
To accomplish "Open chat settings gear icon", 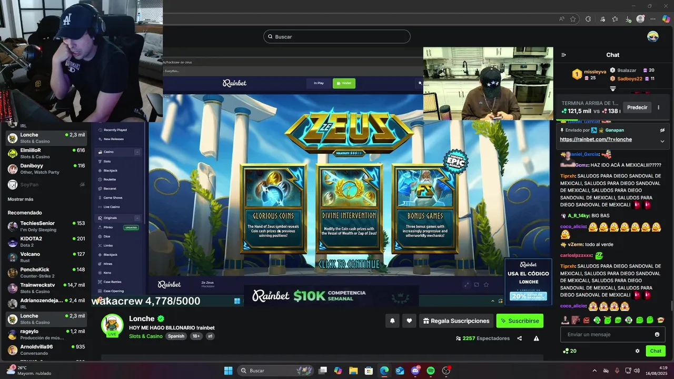I will click(x=637, y=351).
